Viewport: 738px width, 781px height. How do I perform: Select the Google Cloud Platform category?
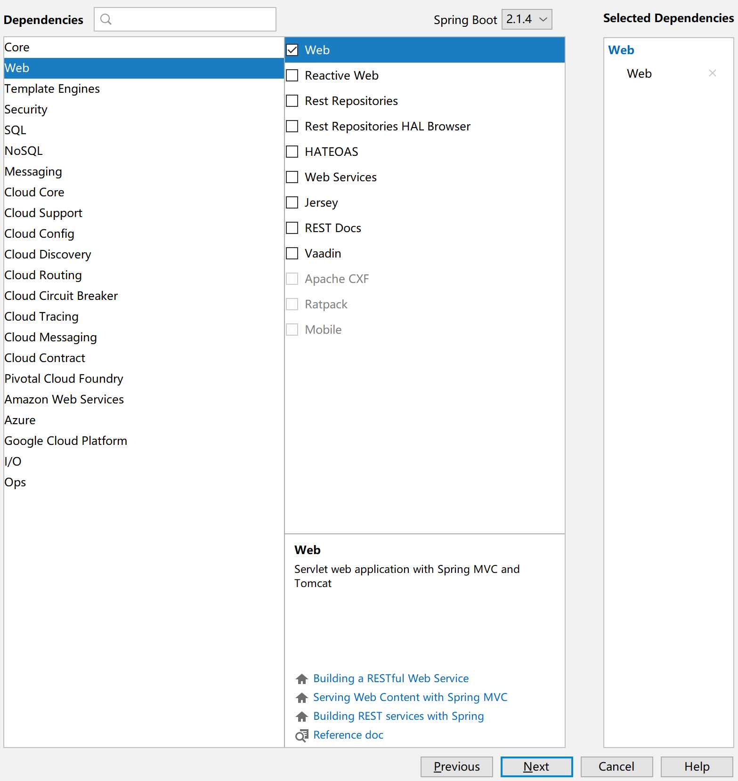coord(144,441)
